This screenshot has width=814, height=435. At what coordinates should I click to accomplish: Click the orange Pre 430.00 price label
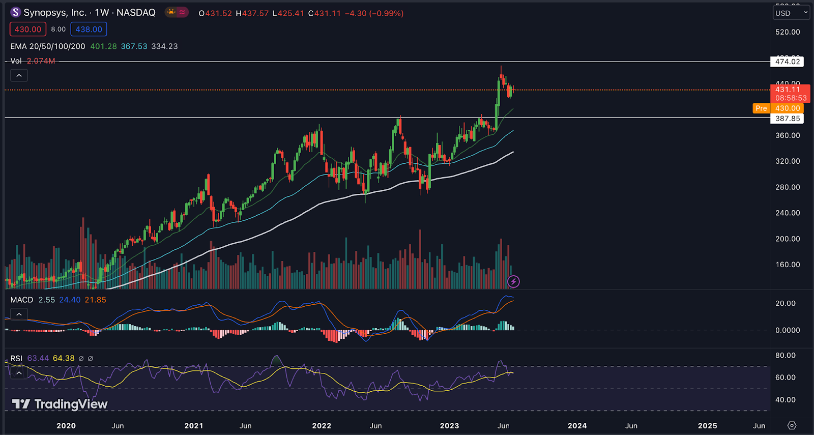[x=778, y=108]
